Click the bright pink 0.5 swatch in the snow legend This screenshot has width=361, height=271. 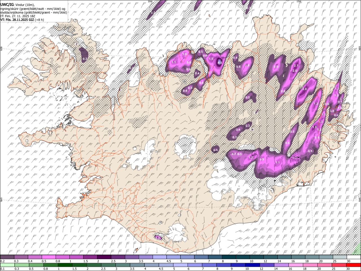click(x=49, y=257)
